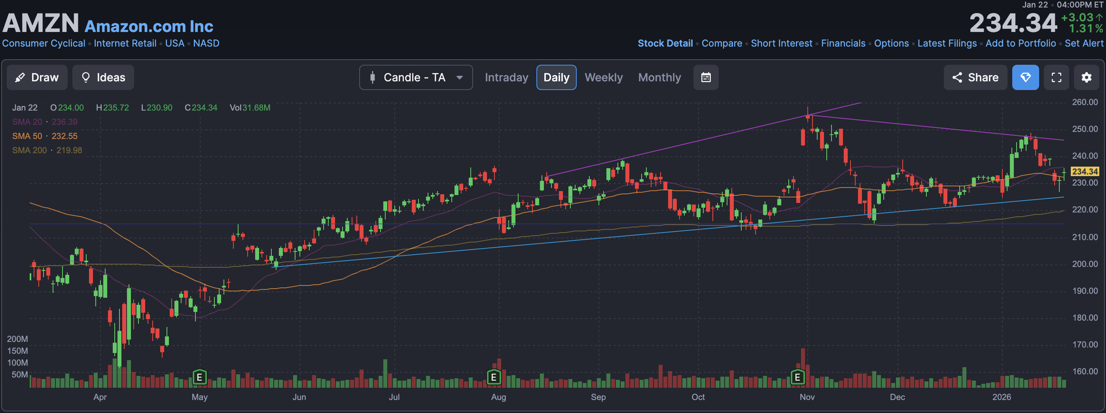
Task: Click the Set Alert link
Action: [1084, 43]
